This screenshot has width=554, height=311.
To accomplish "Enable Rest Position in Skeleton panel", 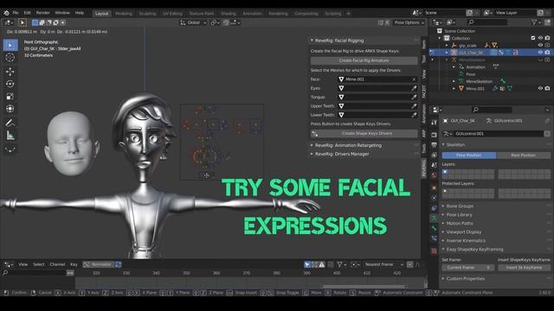I will (523, 155).
